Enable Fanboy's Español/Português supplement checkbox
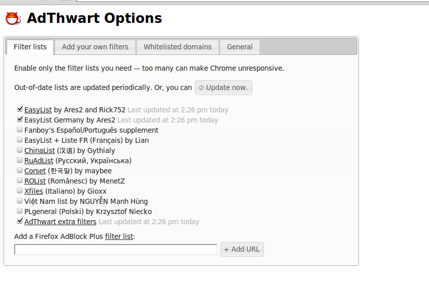 pyautogui.click(x=20, y=130)
